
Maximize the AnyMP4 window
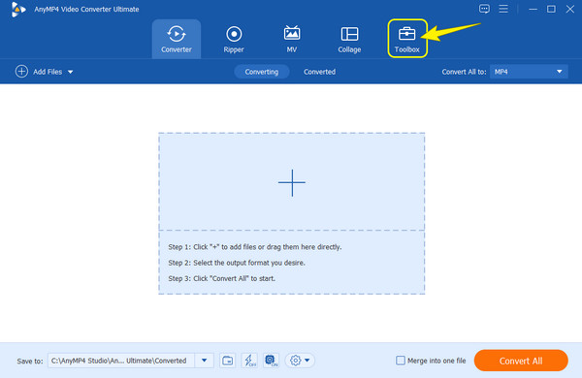(551, 9)
